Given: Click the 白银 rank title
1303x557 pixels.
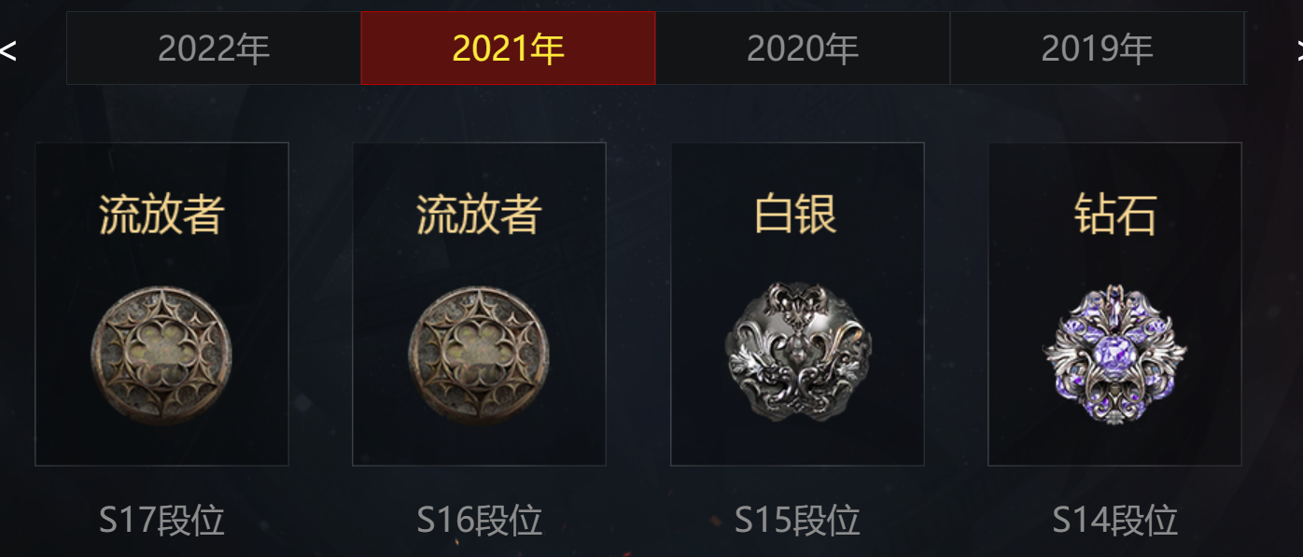Looking at the screenshot, I should (796, 215).
